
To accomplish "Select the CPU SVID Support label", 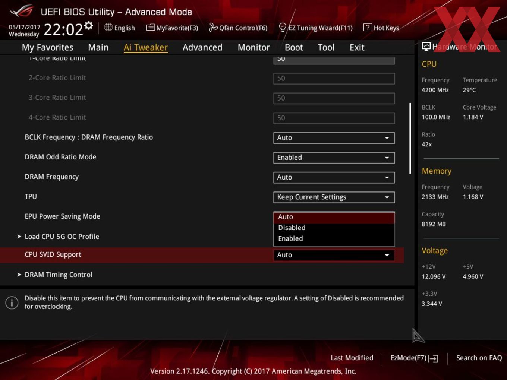I will (53, 255).
